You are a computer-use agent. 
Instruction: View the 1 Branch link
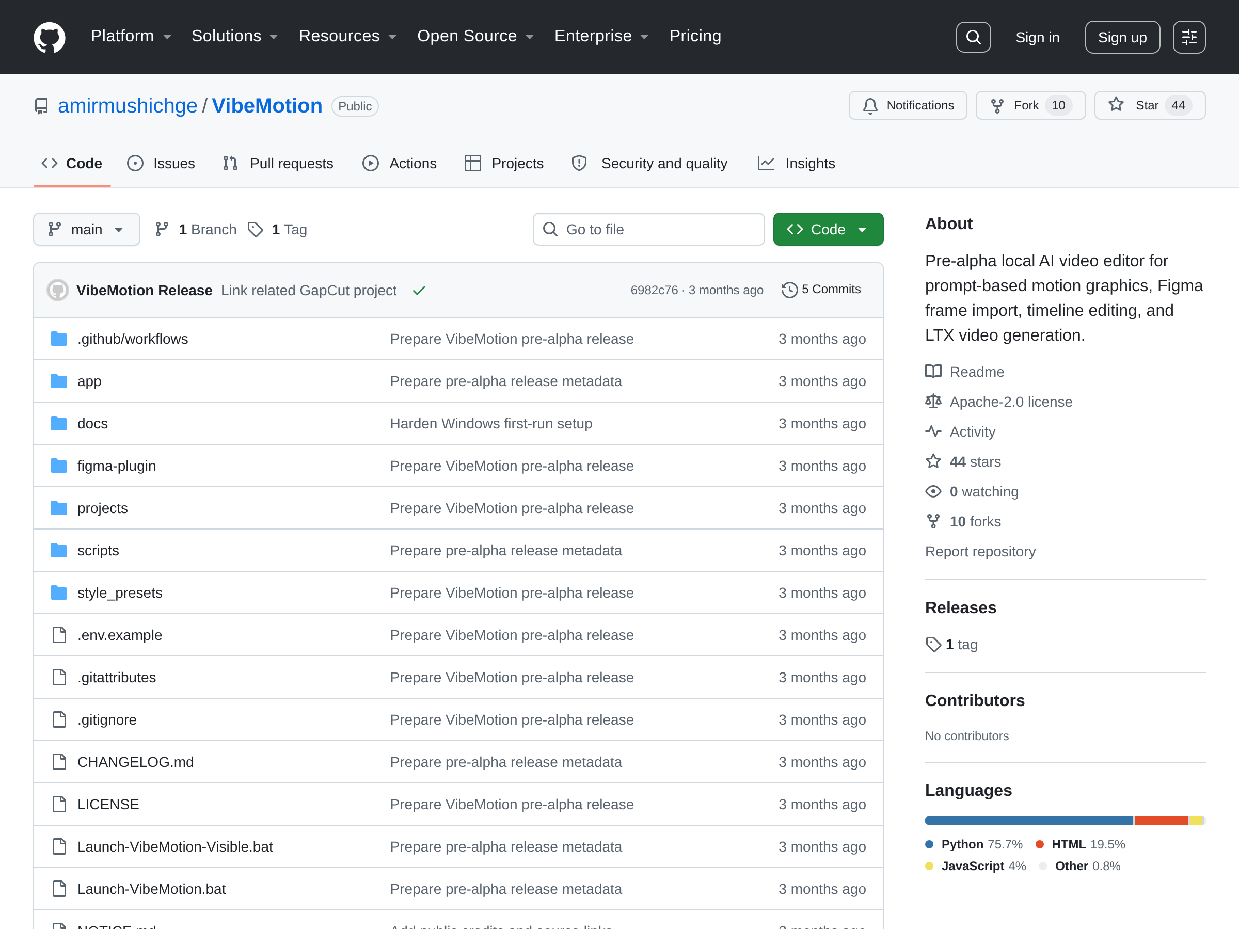click(x=196, y=229)
